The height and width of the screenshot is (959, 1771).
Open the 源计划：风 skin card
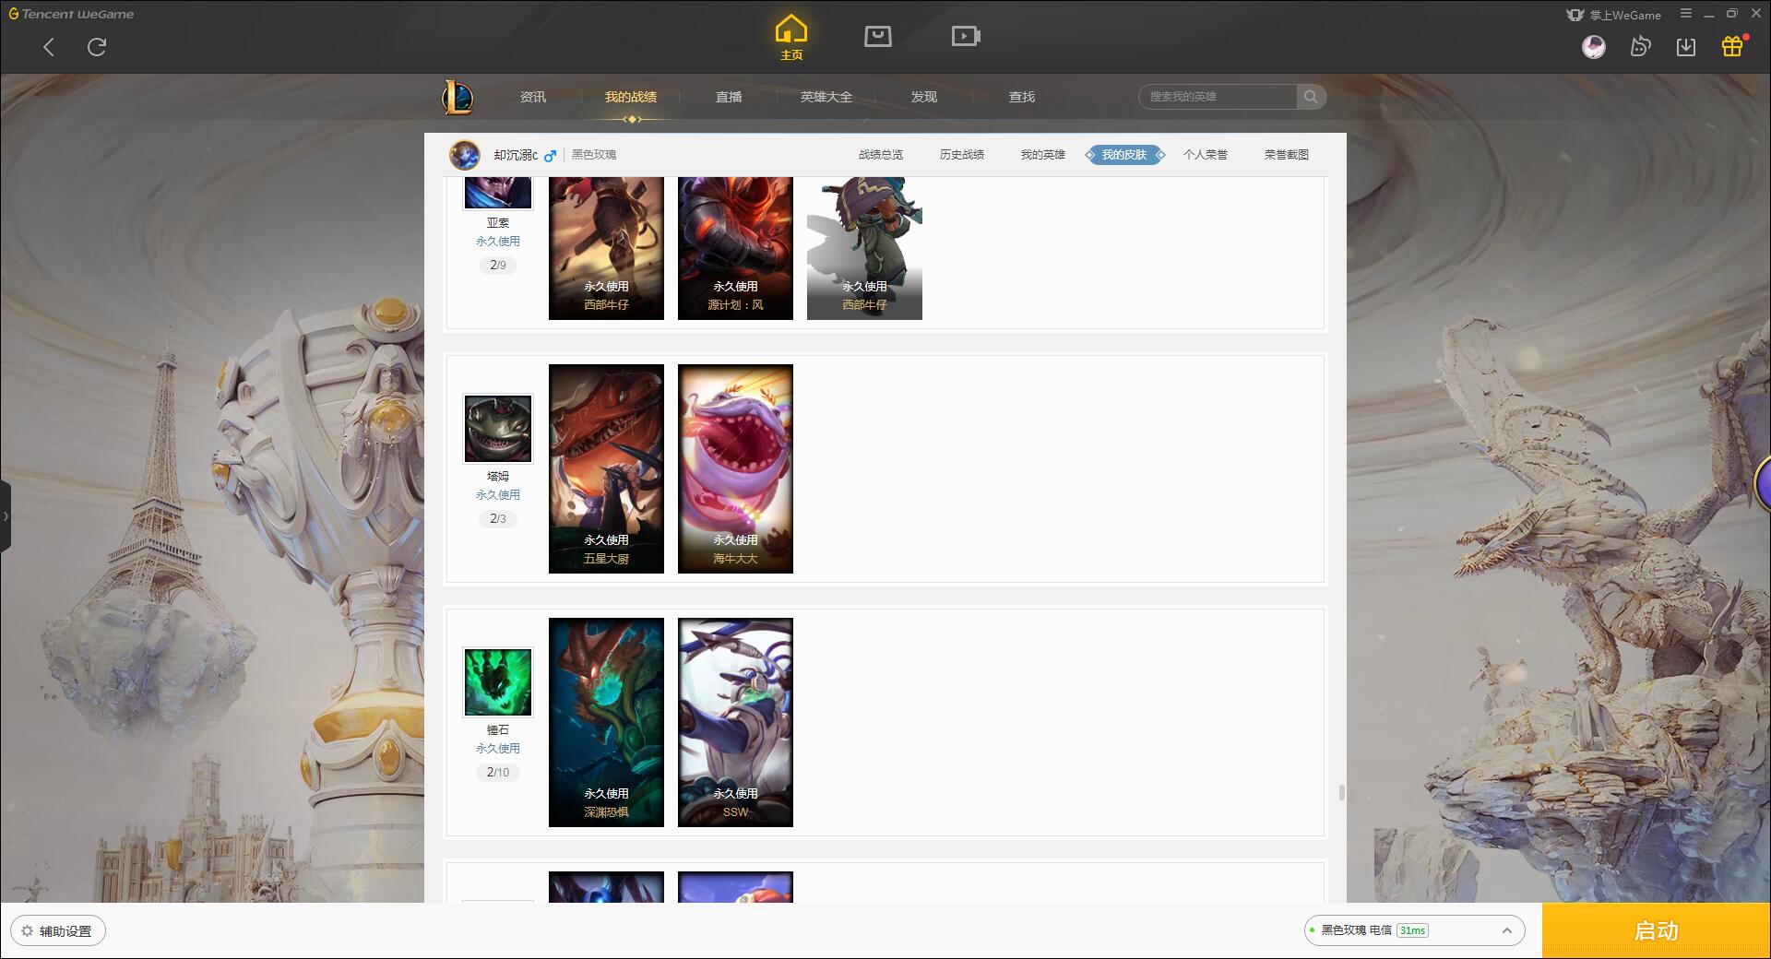pos(735,248)
